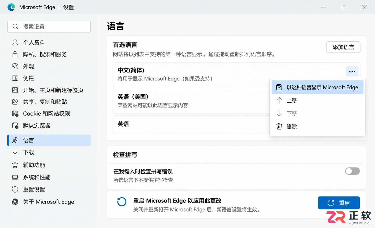Click the sidebar panel icon for 侧栏
Viewport: 375px width, 228px height.
coord(15,78)
